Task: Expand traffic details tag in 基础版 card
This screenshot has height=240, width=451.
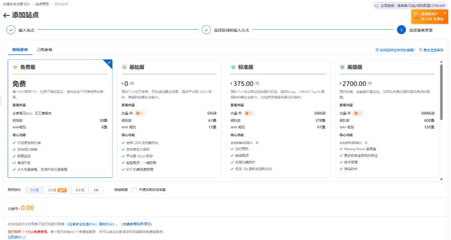Action: tap(140, 113)
